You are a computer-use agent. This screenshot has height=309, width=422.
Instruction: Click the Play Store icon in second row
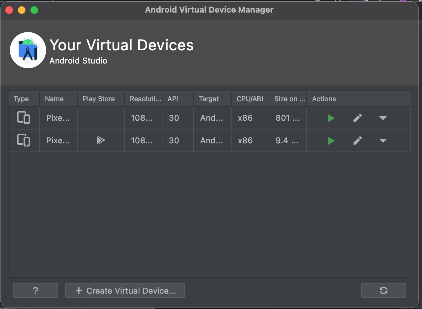[x=101, y=140]
